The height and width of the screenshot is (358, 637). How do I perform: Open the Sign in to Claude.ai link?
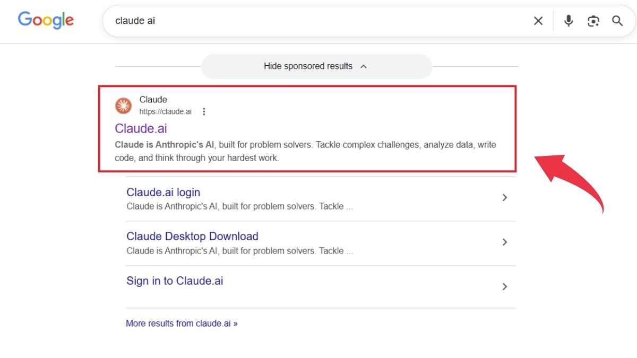pyautogui.click(x=175, y=281)
